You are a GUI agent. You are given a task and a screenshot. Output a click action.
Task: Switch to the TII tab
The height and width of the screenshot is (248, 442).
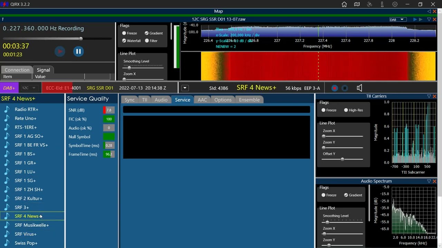coord(145,100)
